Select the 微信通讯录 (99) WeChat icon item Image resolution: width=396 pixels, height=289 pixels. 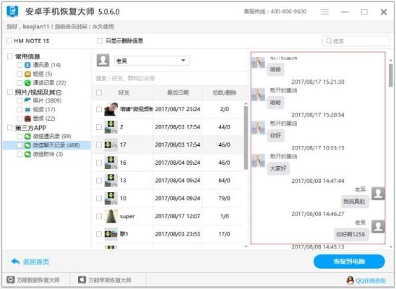click(x=27, y=137)
